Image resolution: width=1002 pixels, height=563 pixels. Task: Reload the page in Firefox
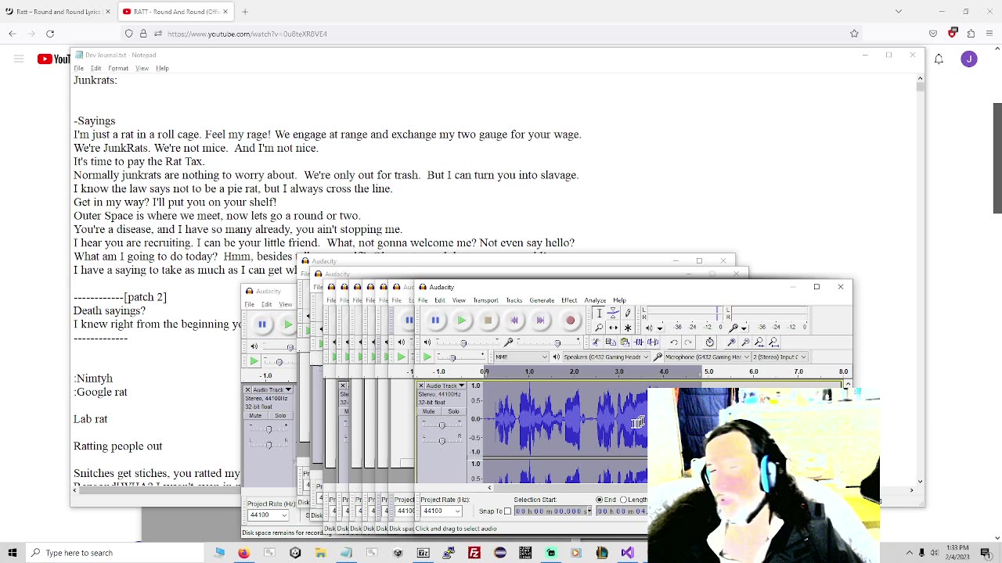point(50,34)
